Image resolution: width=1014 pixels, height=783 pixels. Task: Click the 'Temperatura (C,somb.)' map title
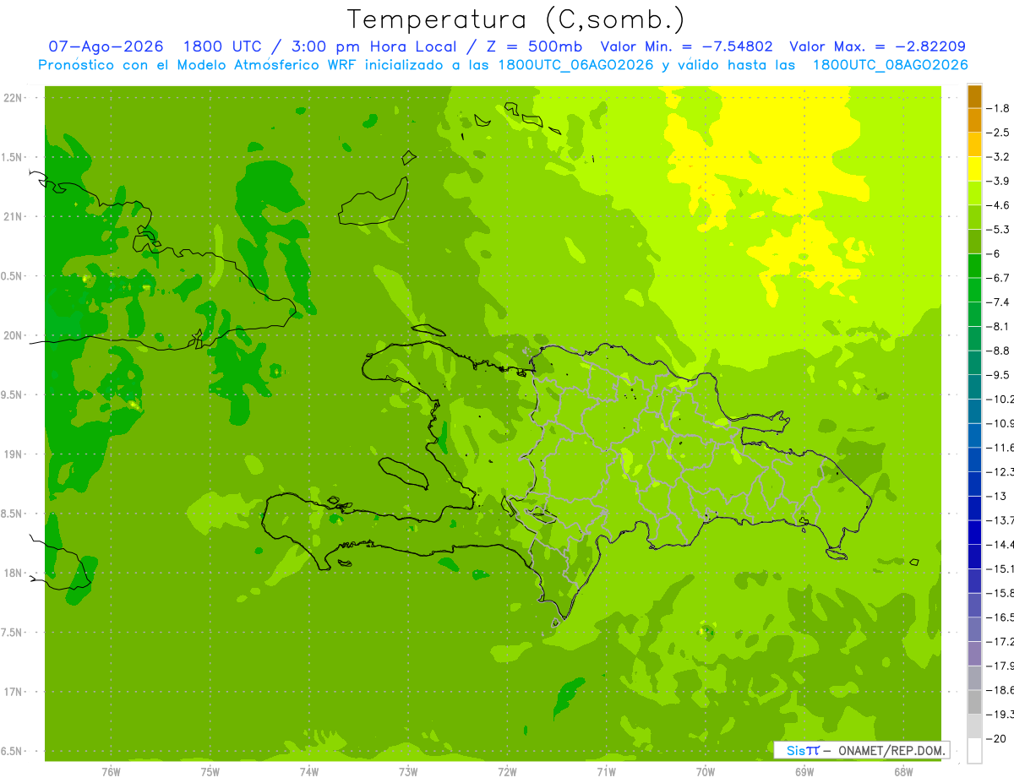point(516,19)
